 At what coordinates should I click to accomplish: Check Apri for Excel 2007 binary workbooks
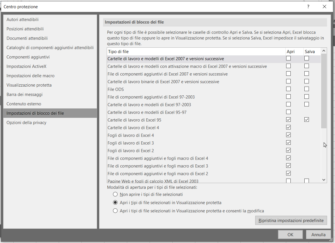click(x=288, y=81)
